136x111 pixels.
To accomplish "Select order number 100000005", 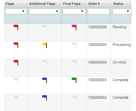I will (97, 45).
